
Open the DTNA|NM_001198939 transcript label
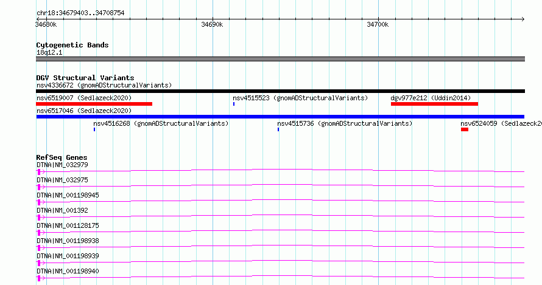[68, 256]
